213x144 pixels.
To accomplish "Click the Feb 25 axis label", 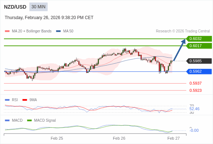I will pos(57,138).
